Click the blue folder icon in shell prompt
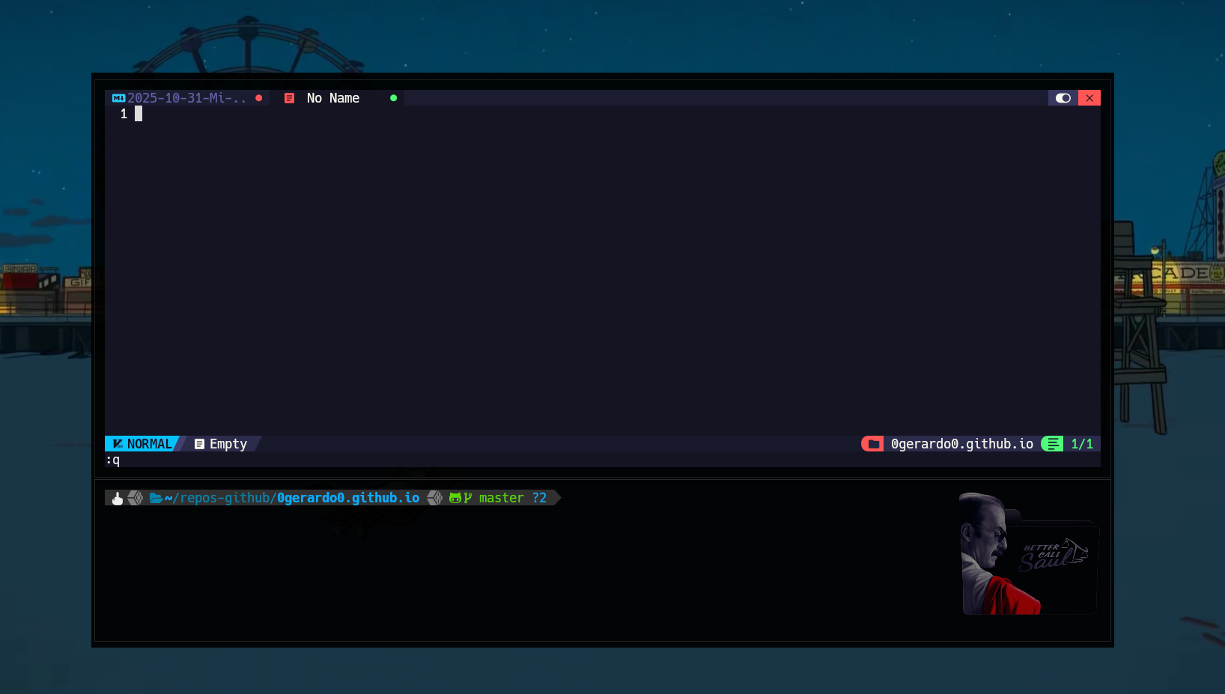Screen dimensions: 1225x694 [x=156, y=498]
